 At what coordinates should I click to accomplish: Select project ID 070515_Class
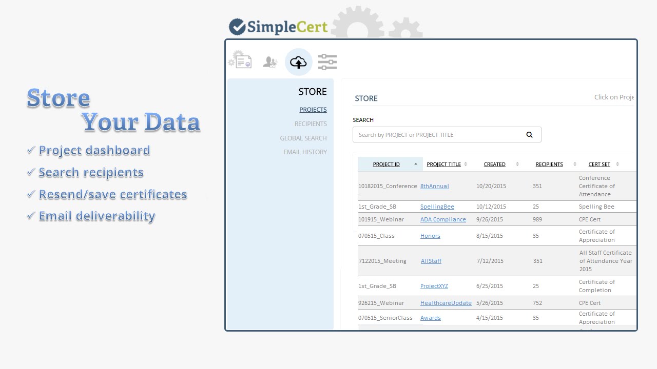coord(376,236)
